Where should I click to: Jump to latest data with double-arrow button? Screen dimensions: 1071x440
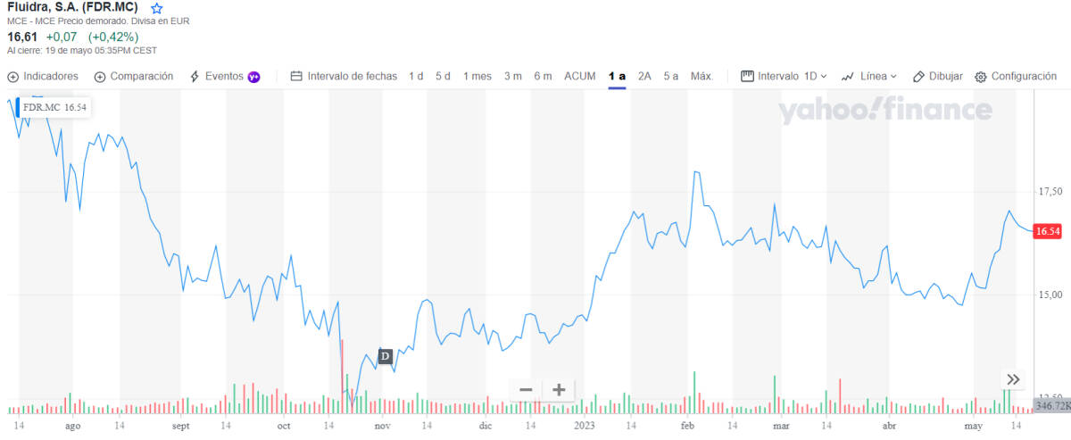(1012, 379)
